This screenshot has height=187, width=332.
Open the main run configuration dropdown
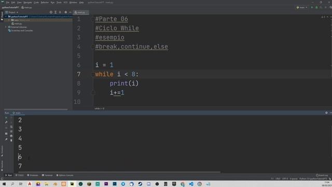[302, 7]
